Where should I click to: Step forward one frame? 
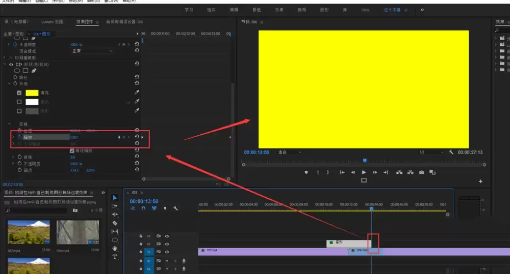(x=375, y=172)
